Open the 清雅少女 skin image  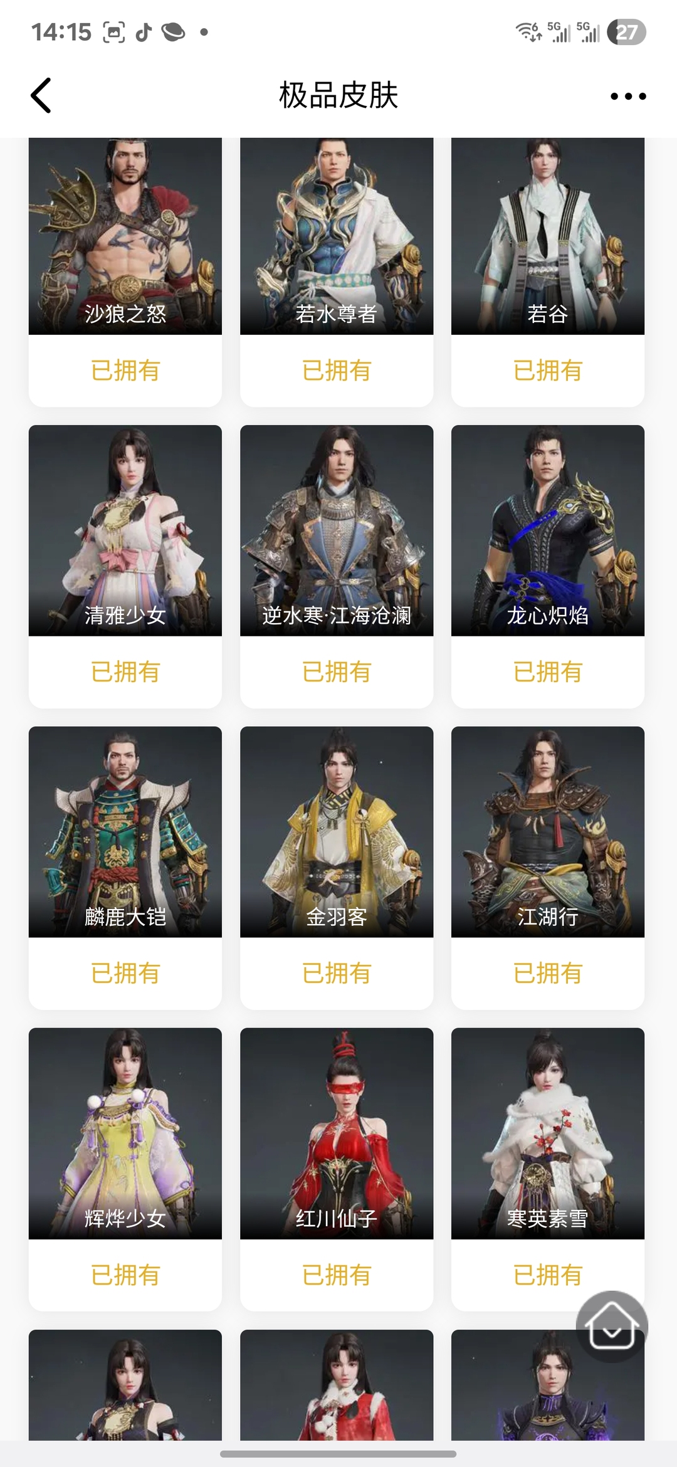pos(125,530)
